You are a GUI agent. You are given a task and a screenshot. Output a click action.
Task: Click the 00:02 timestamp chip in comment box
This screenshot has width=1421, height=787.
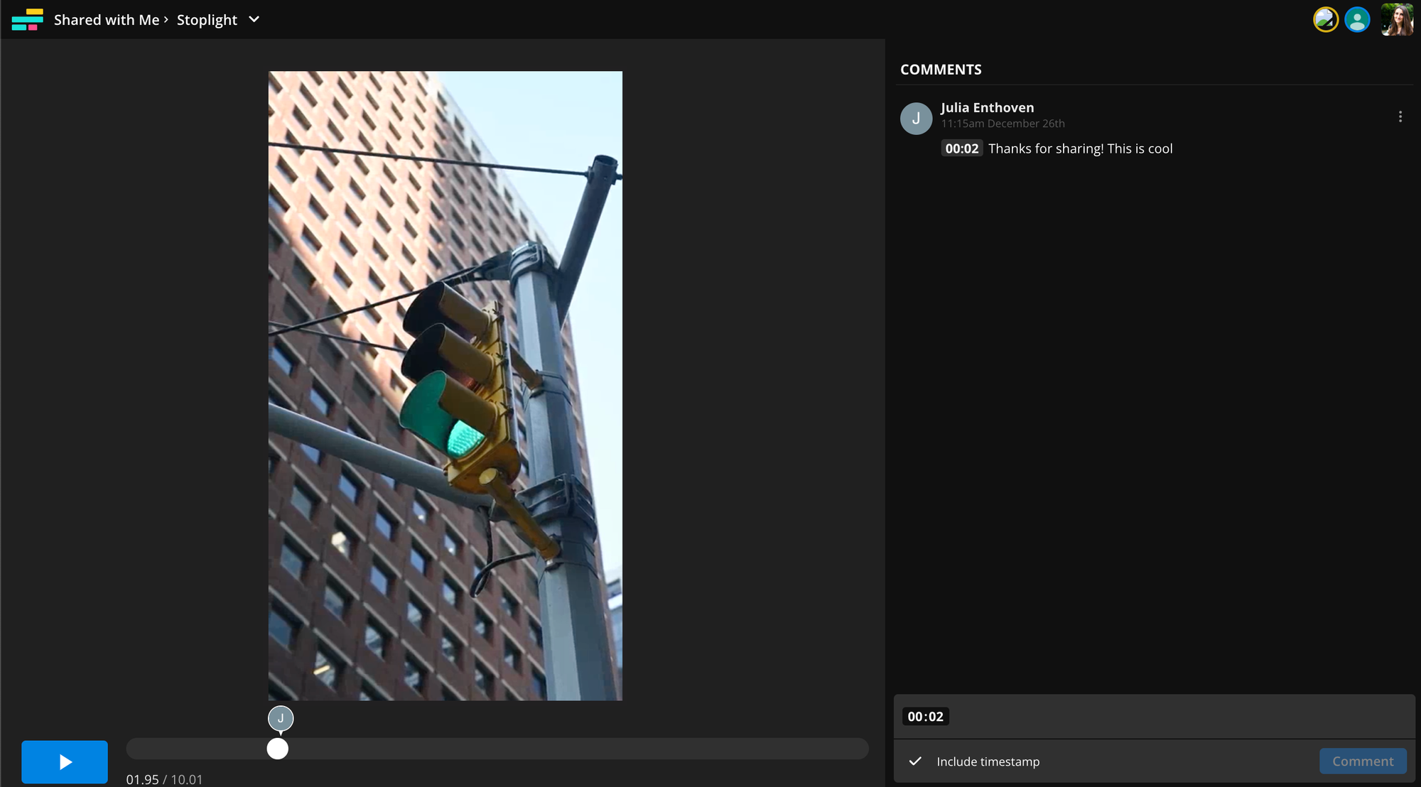coord(925,717)
